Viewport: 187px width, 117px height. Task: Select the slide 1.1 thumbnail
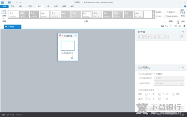coord(68,46)
